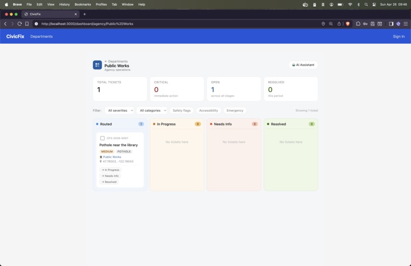Toggle the Safety flags filter

[x=182, y=111]
